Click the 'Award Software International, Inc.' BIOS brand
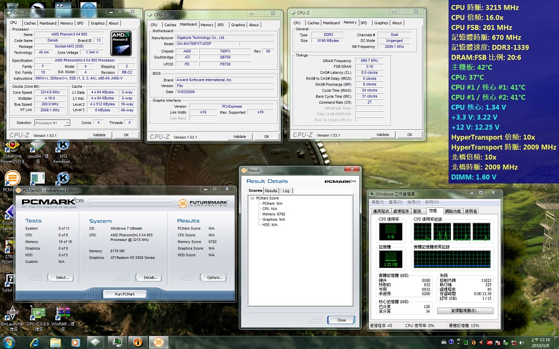 tap(225, 80)
